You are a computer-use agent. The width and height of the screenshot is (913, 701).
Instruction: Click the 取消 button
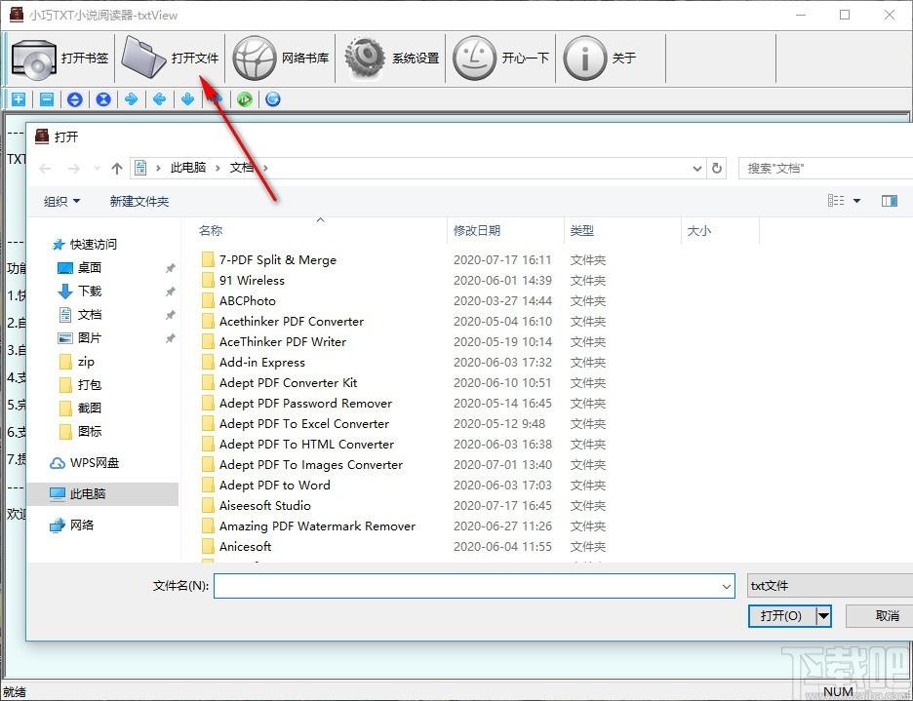[886, 615]
